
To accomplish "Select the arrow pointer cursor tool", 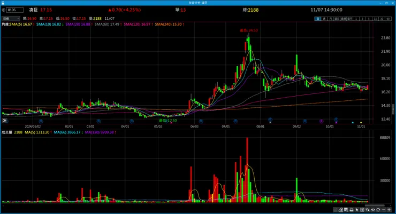I will click(x=356, y=210).
